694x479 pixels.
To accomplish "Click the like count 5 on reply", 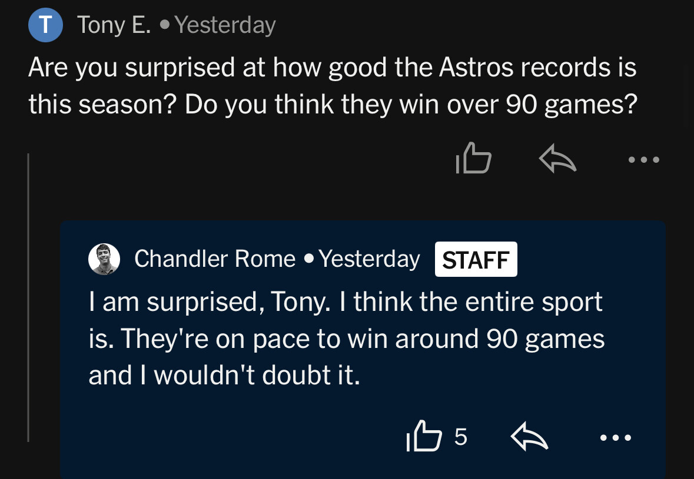I will click(x=460, y=437).
